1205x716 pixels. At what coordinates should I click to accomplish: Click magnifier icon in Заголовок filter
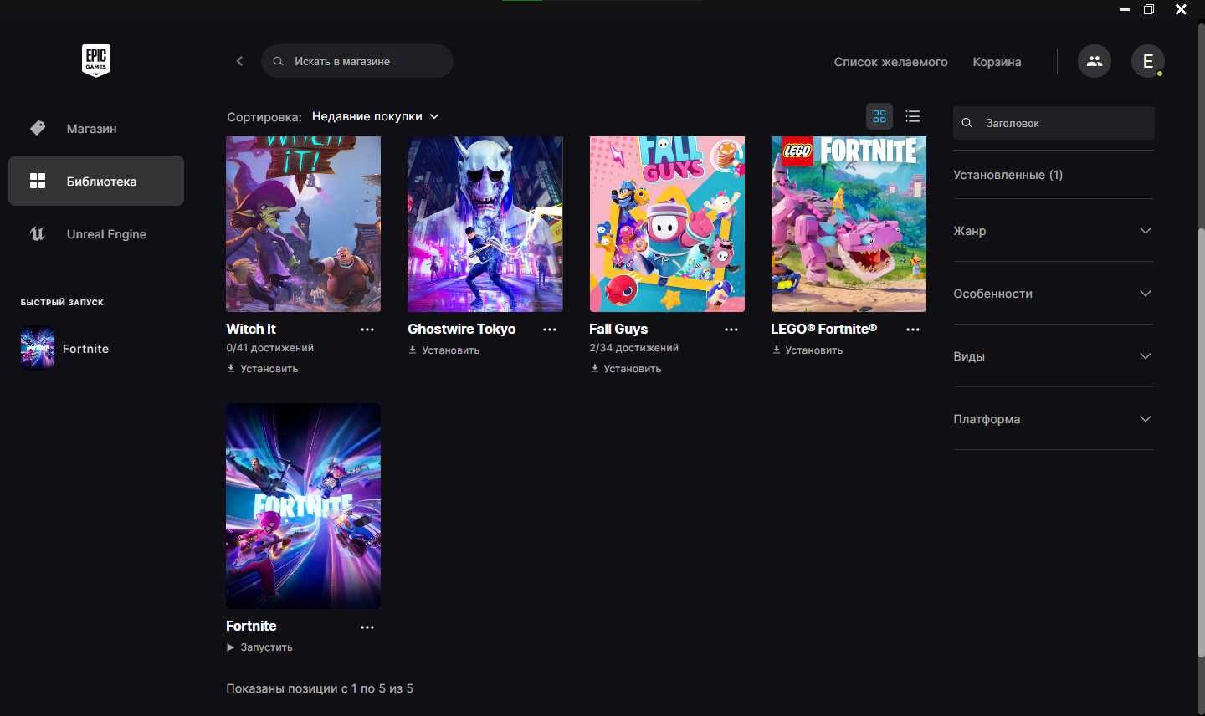click(967, 123)
